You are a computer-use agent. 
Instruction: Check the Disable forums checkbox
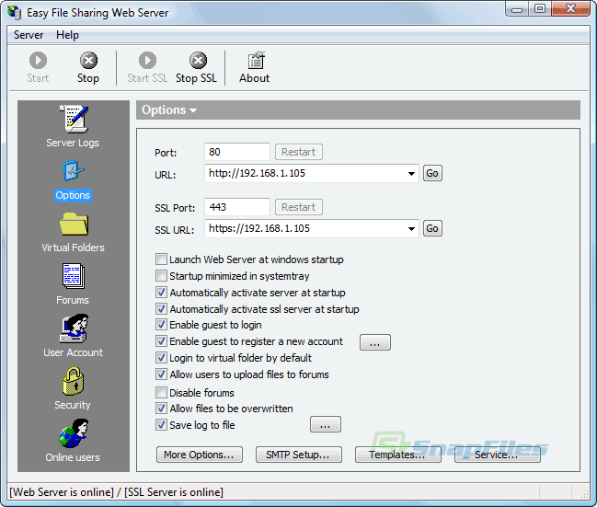161,393
